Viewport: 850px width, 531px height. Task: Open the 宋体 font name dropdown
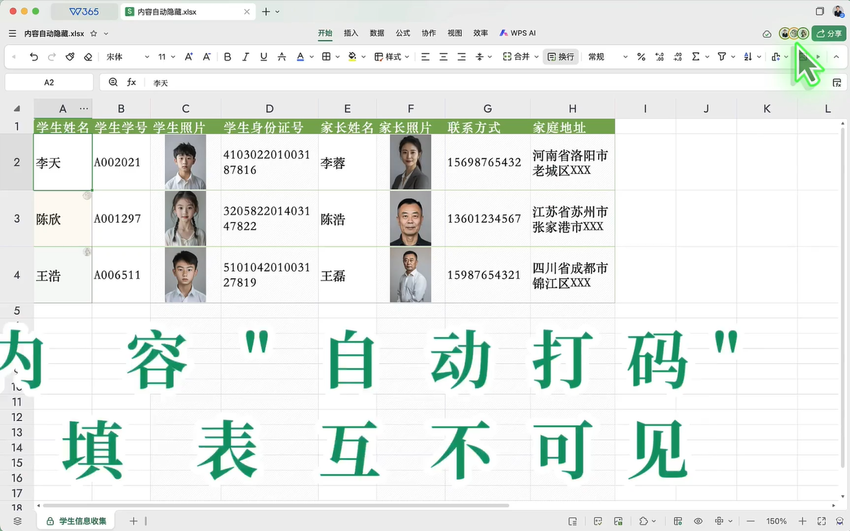[x=124, y=57]
